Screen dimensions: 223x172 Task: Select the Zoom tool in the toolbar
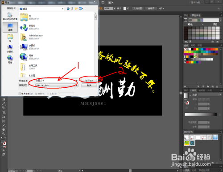click(x=4, y=133)
